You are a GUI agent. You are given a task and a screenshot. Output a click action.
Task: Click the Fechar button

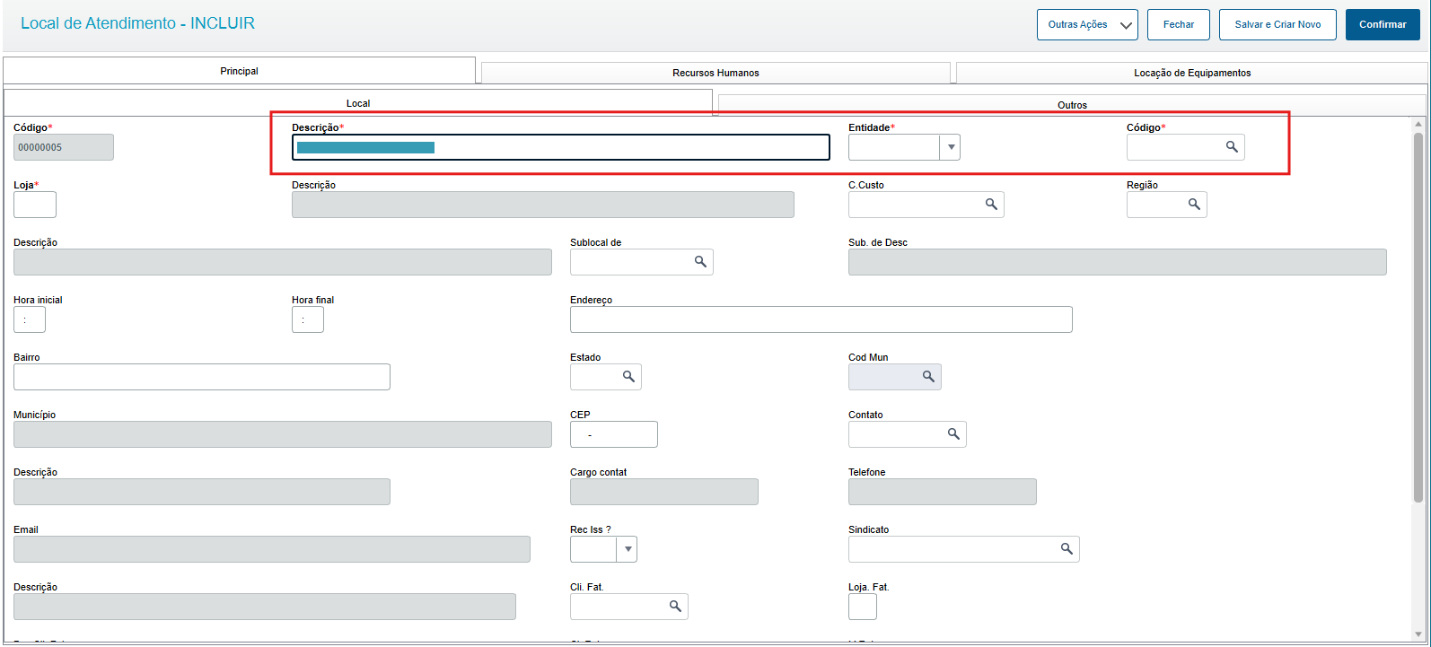1179,25
